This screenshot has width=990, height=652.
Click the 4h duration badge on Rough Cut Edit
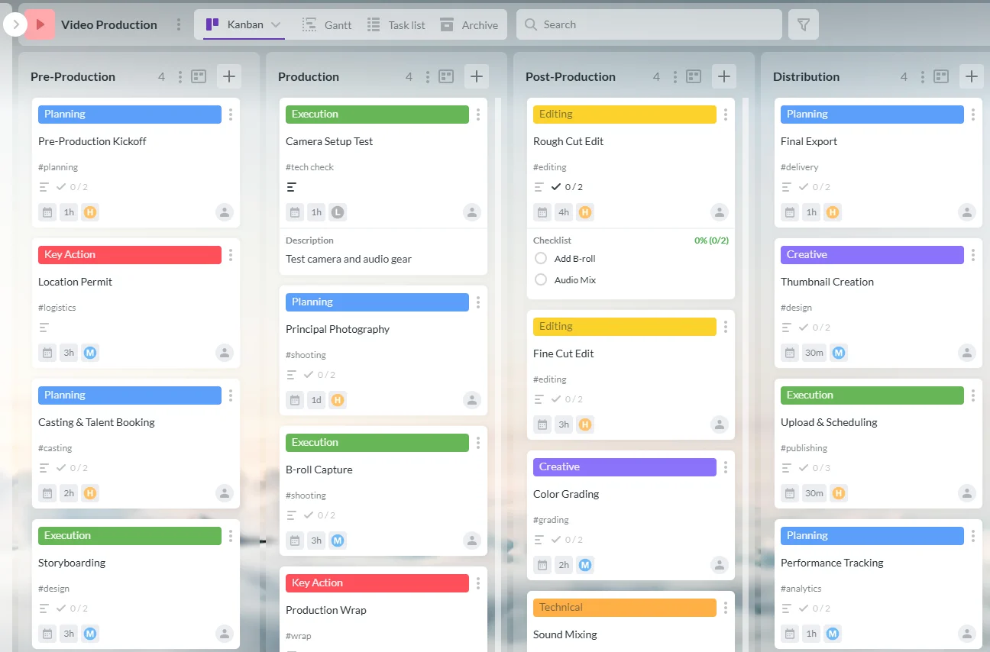coord(563,212)
